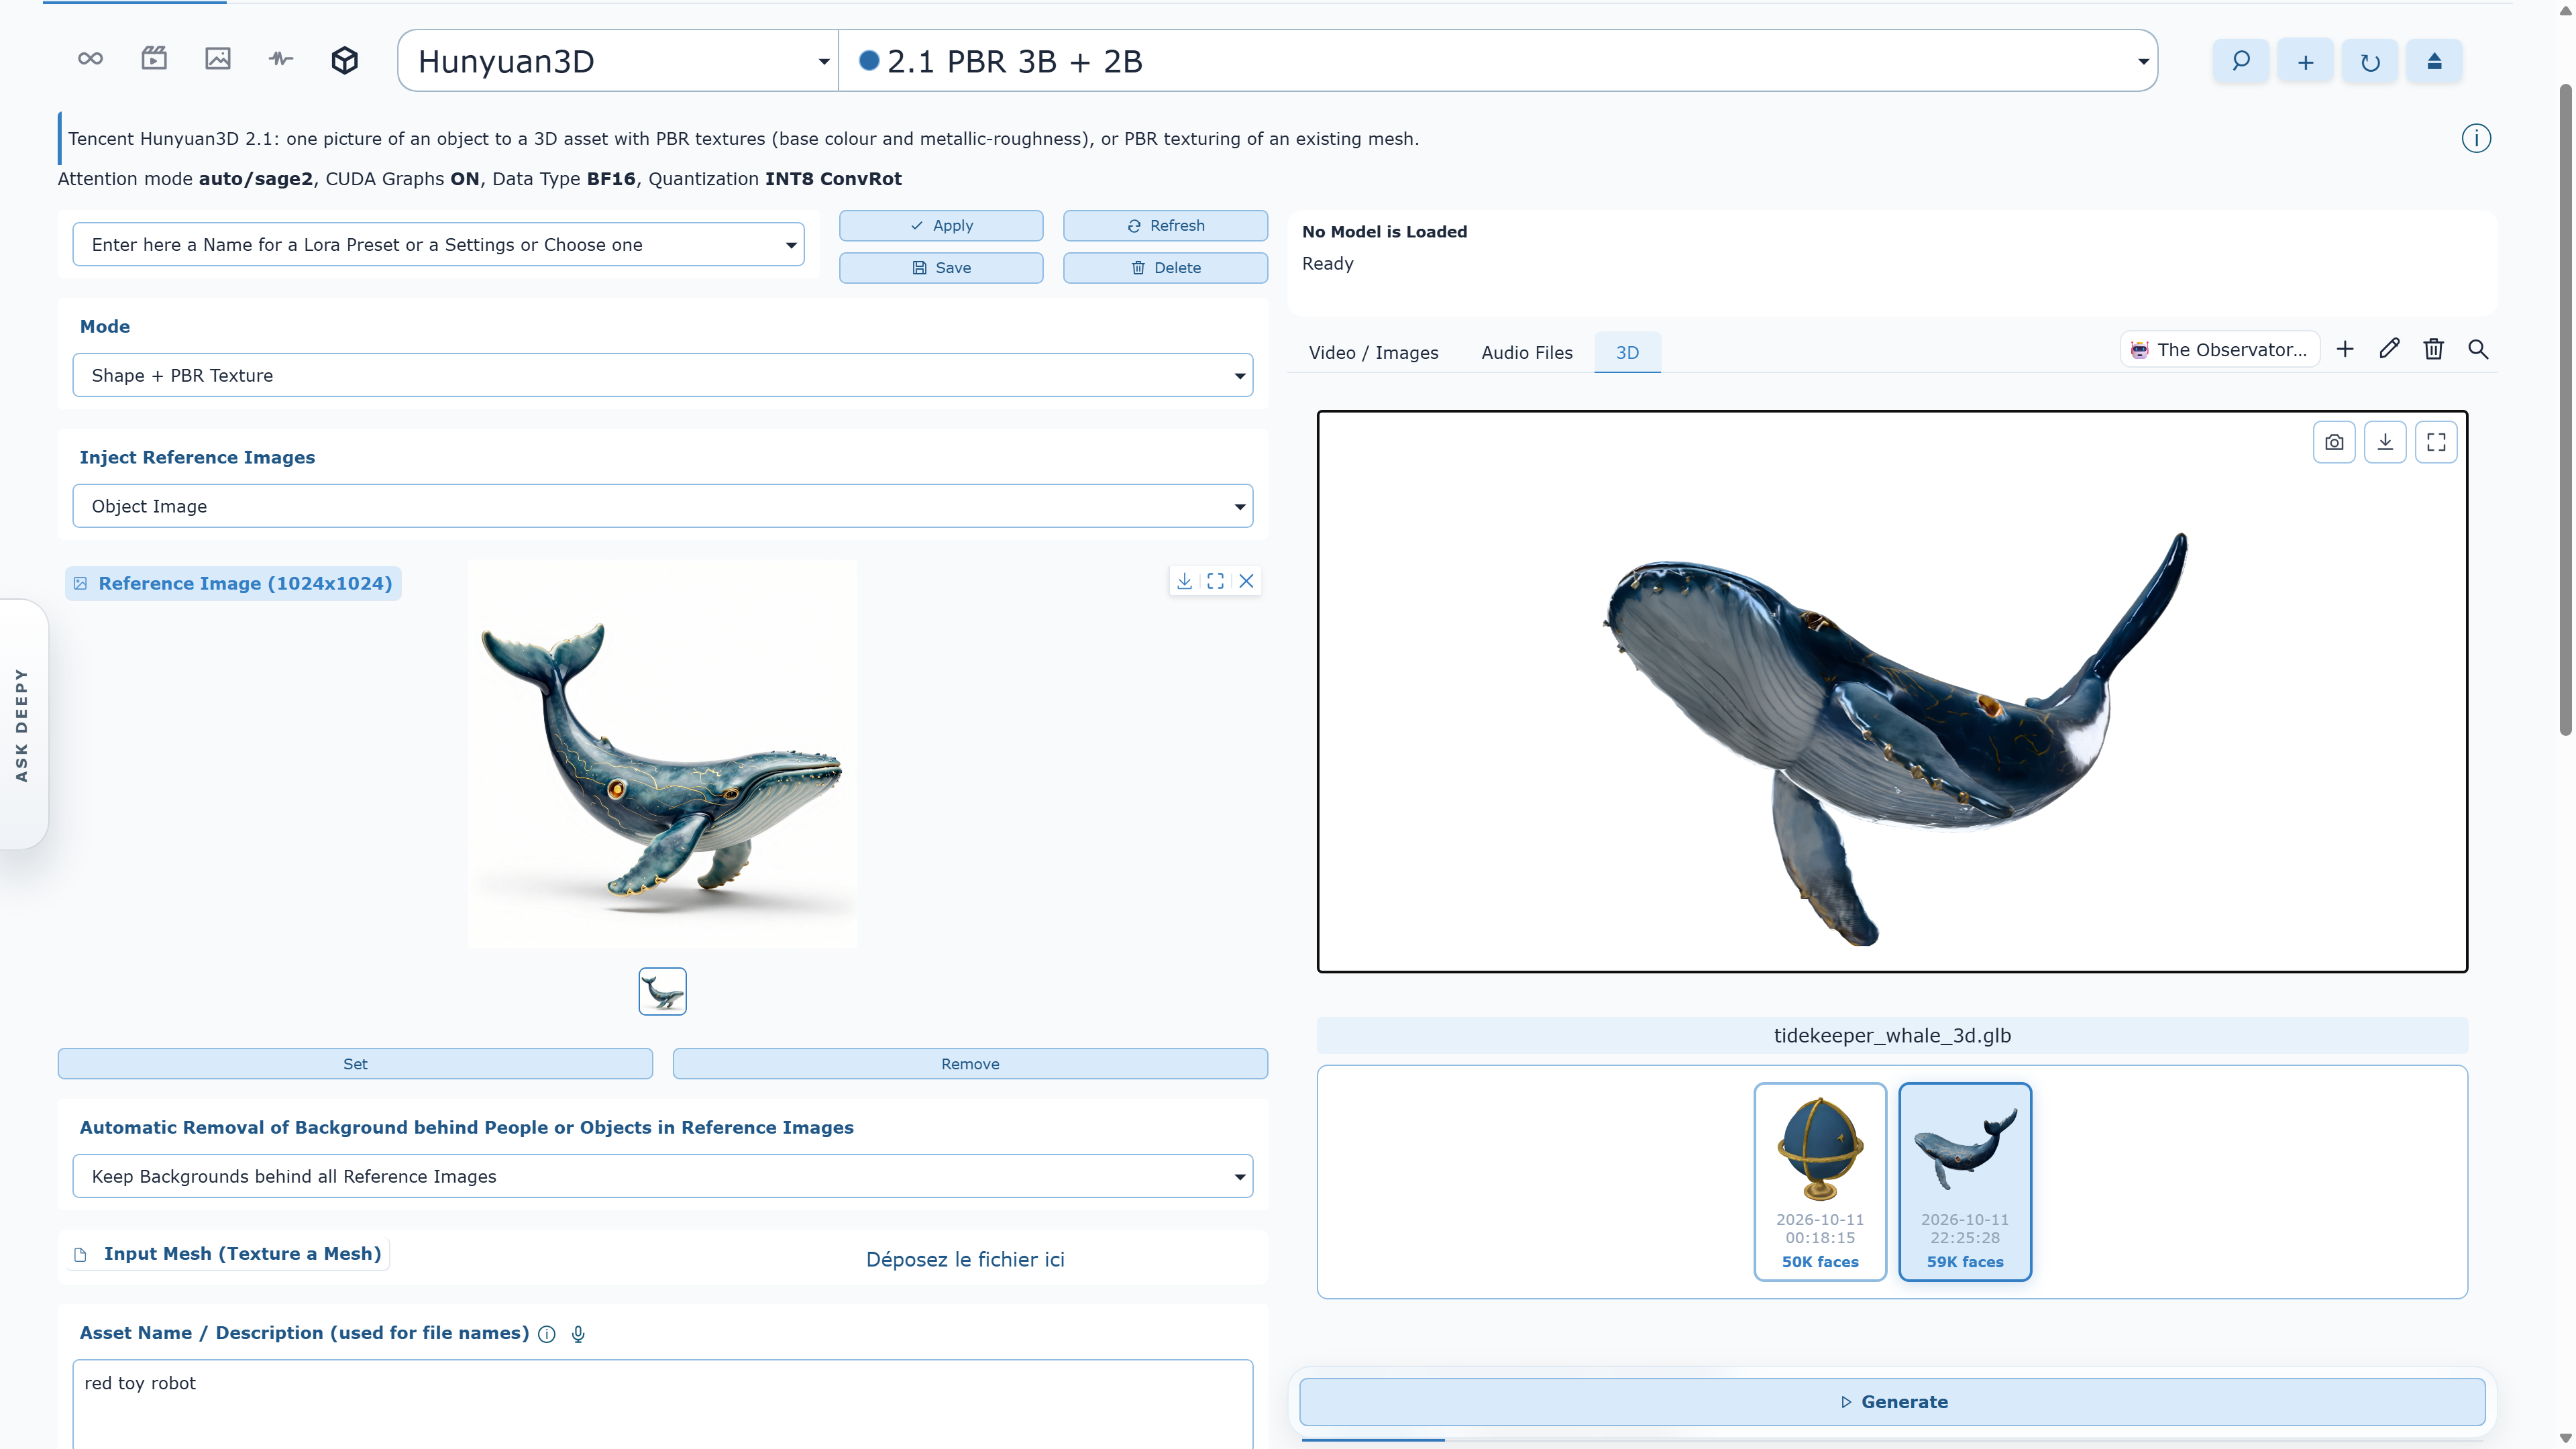Click the large reference whale image preview
The height and width of the screenshot is (1449, 2576).
tap(662, 754)
